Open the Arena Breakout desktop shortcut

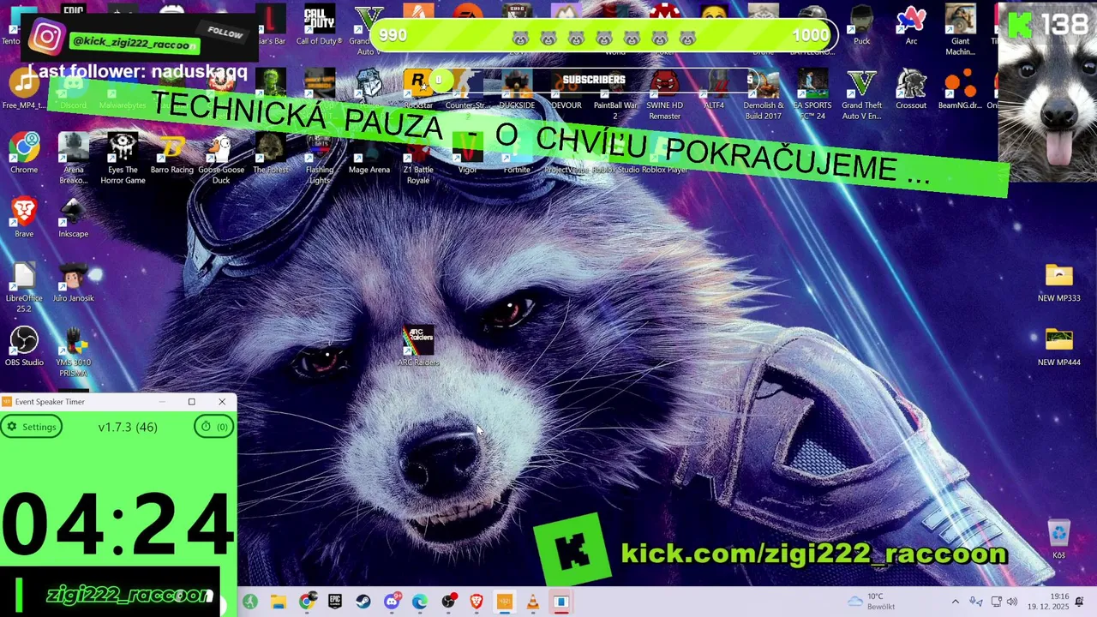click(x=74, y=158)
